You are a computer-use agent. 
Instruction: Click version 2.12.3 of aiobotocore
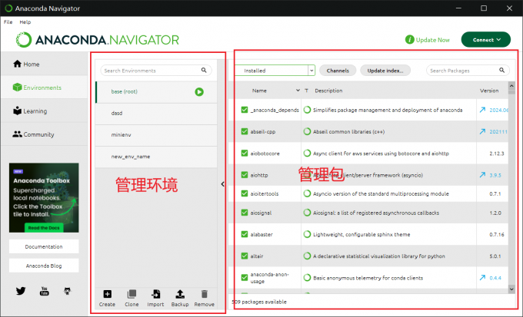497,154
